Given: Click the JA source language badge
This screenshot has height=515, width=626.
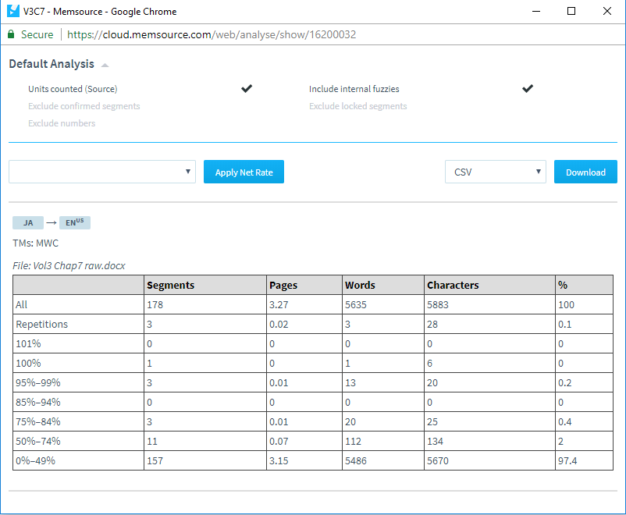Looking at the screenshot, I should tap(28, 223).
